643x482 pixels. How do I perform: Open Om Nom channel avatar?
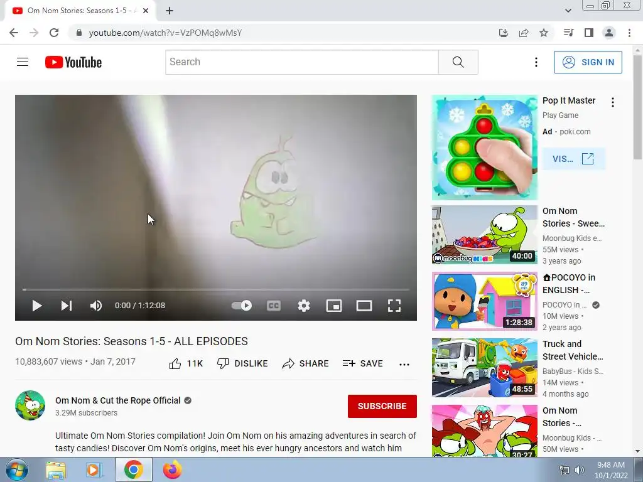coord(30,405)
